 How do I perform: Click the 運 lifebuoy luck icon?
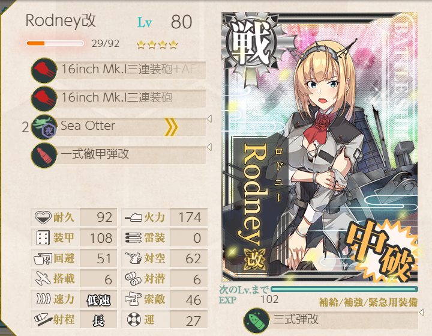click(134, 320)
